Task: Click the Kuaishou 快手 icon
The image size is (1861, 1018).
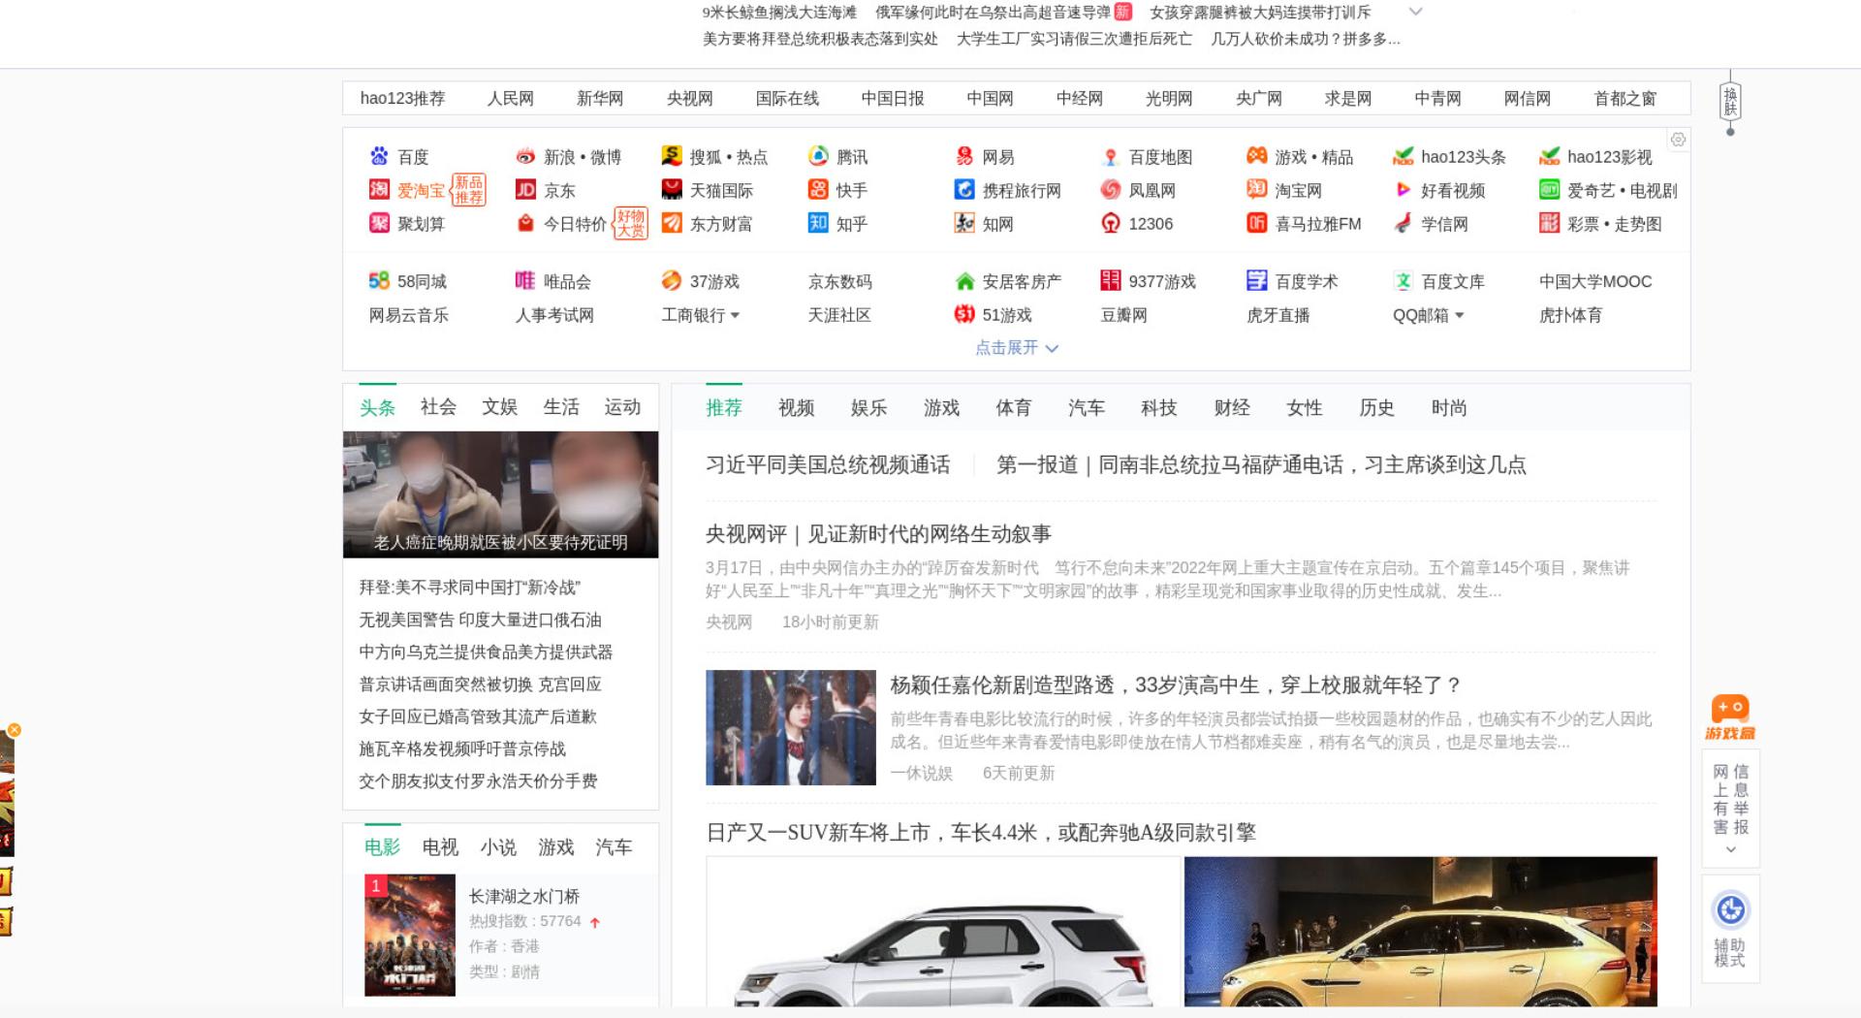Action: tap(818, 190)
